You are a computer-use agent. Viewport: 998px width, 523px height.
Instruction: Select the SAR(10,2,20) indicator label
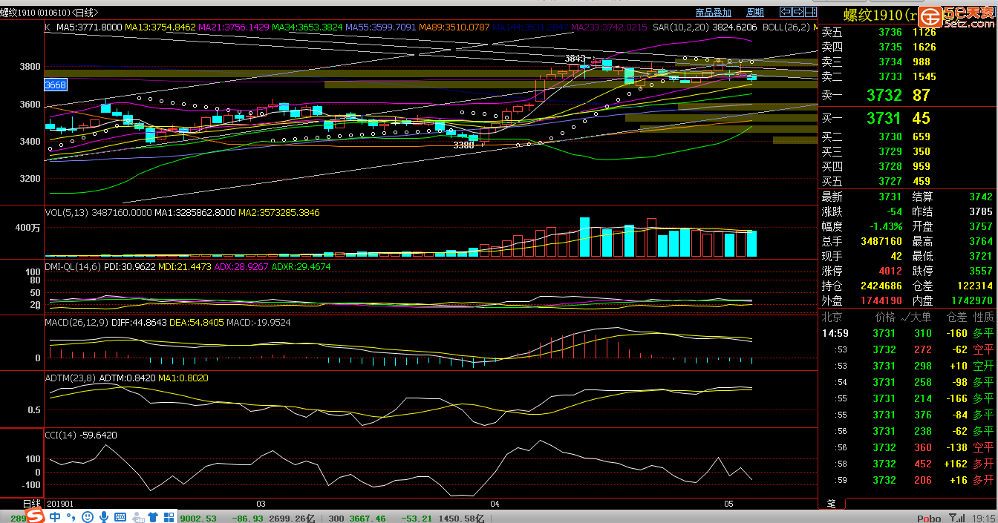(681, 27)
